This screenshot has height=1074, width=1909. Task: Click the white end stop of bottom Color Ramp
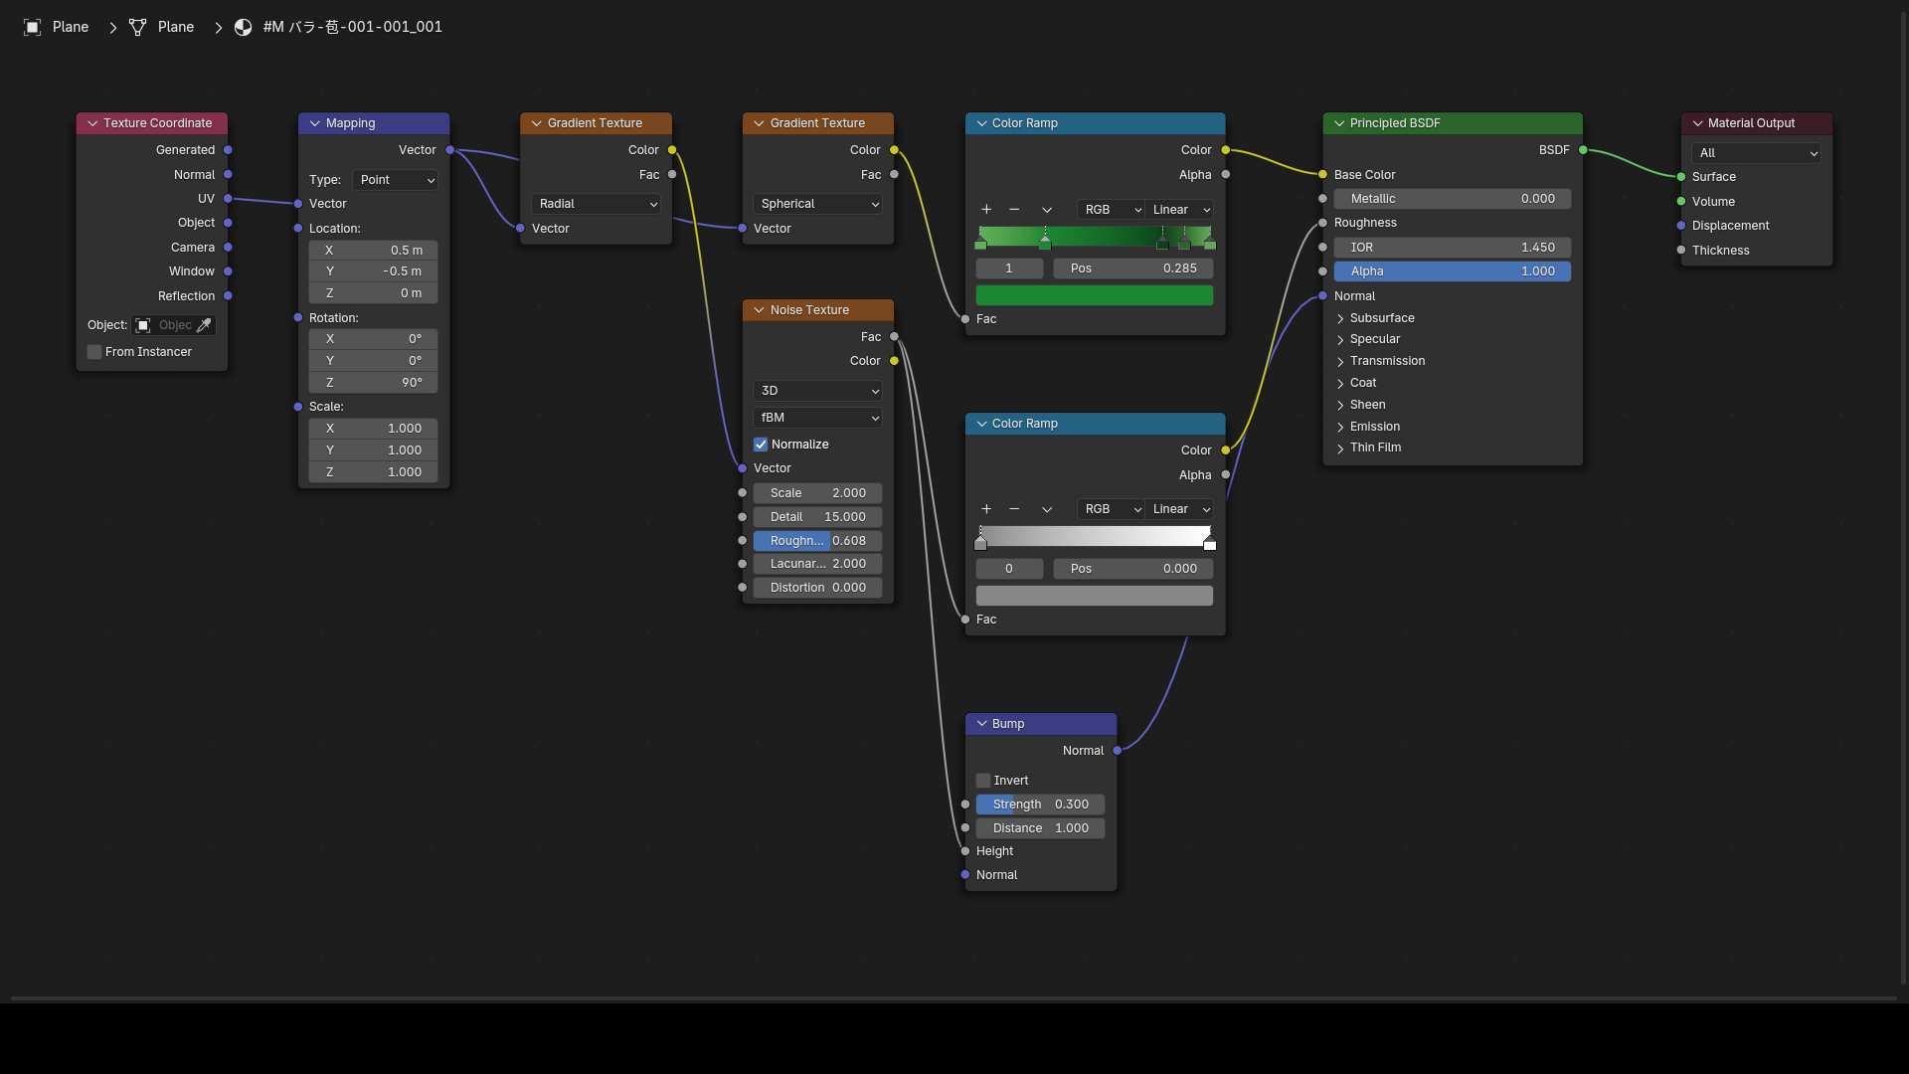click(1210, 544)
